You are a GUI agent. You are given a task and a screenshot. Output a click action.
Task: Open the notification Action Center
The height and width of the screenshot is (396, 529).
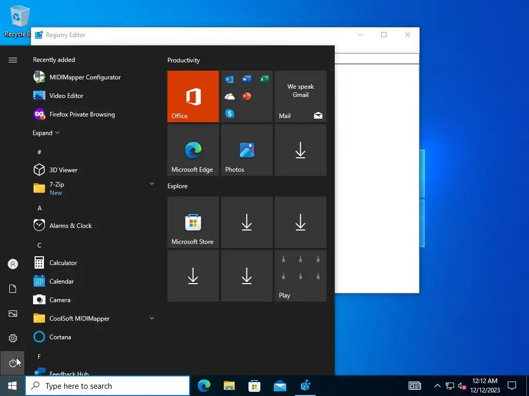(x=512, y=386)
